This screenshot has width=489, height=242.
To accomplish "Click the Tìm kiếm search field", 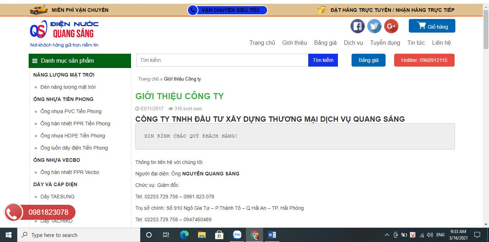I will [x=222, y=60].
